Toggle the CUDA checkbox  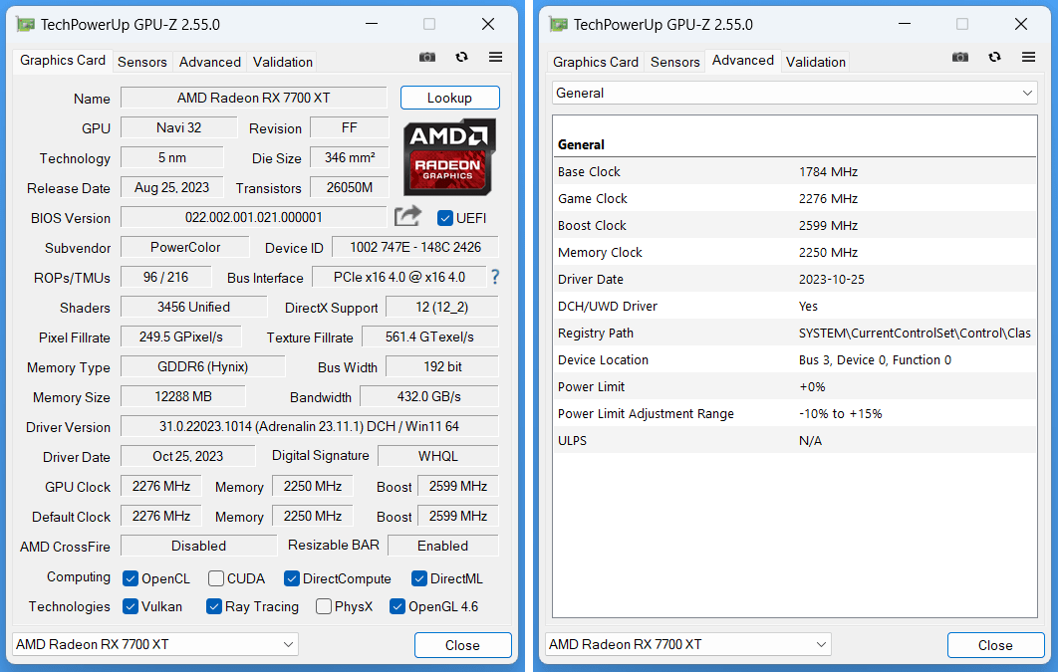216,579
